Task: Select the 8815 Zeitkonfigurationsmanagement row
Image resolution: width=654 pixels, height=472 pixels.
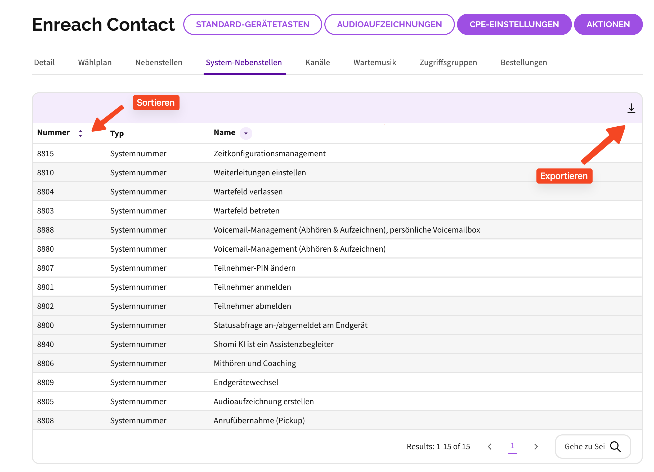Action: (x=269, y=153)
